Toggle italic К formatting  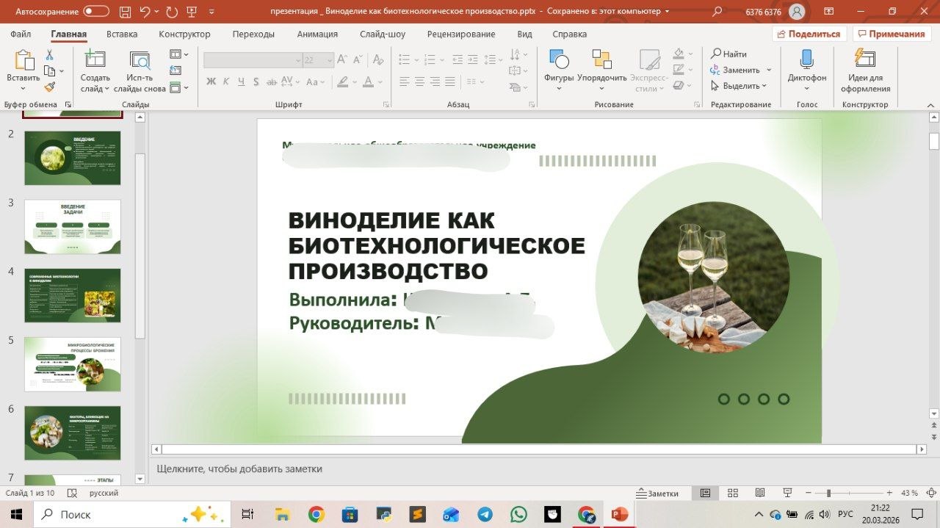(x=226, y=82)
